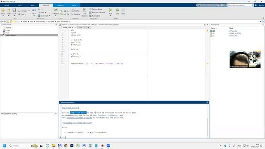Screen dimensions: 265x149
Task: Click the webcam video thumbnail
Action: (x=245, y=59)
